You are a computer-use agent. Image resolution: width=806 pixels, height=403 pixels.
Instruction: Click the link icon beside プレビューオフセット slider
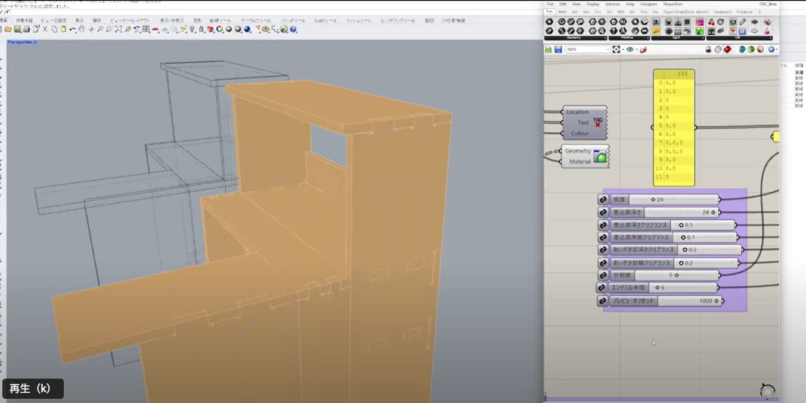point(603,301)
